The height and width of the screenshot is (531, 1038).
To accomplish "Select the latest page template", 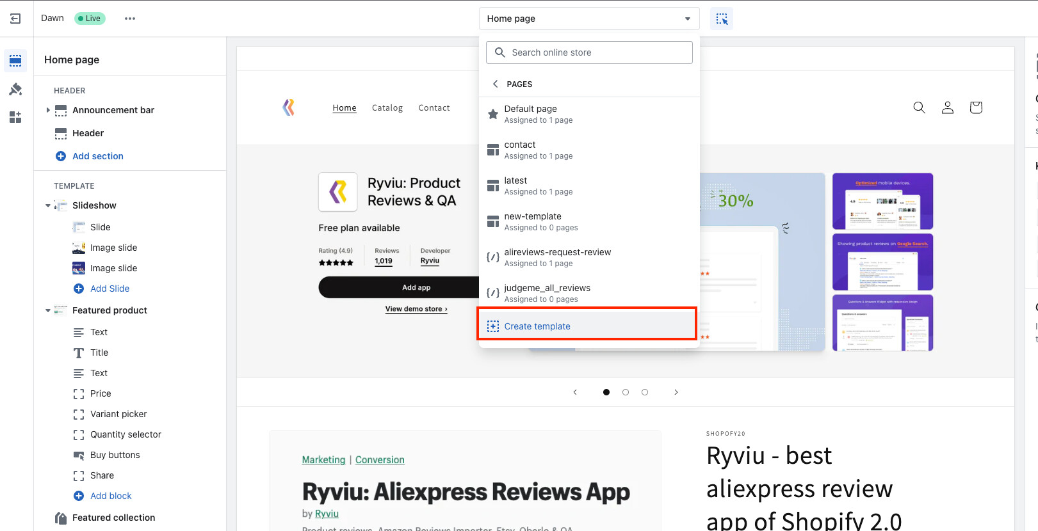I will point(589,186).
